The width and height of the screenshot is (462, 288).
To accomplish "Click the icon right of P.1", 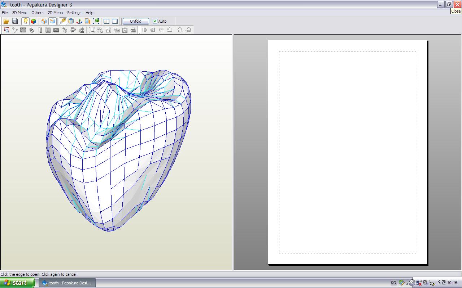I will [117, 30].
